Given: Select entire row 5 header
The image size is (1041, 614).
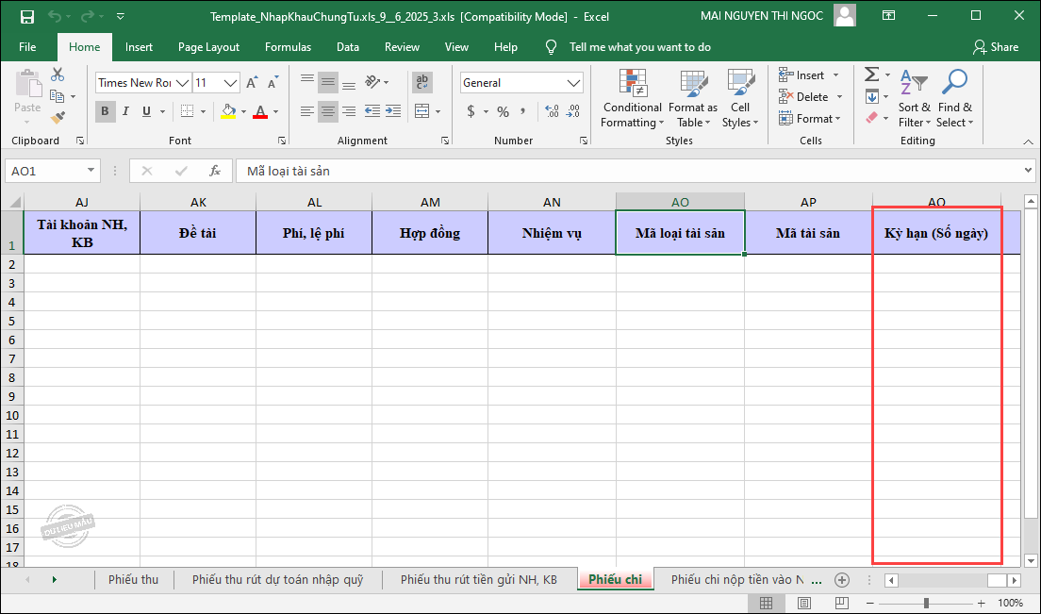Looking at the screenshot, I should point(12,321).
